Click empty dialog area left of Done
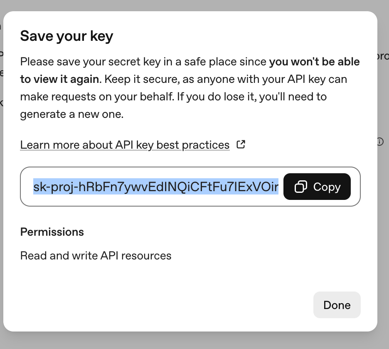The height and width of the screenshot is (349, 389). point(166,305)
